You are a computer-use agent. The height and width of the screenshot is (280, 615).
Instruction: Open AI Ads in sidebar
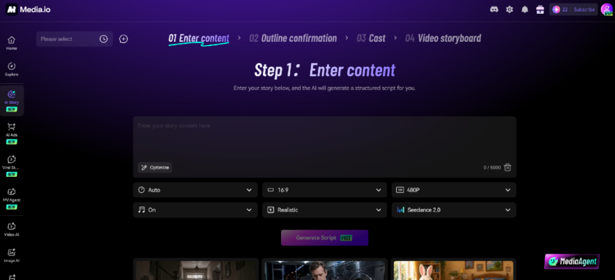point(12,133)
